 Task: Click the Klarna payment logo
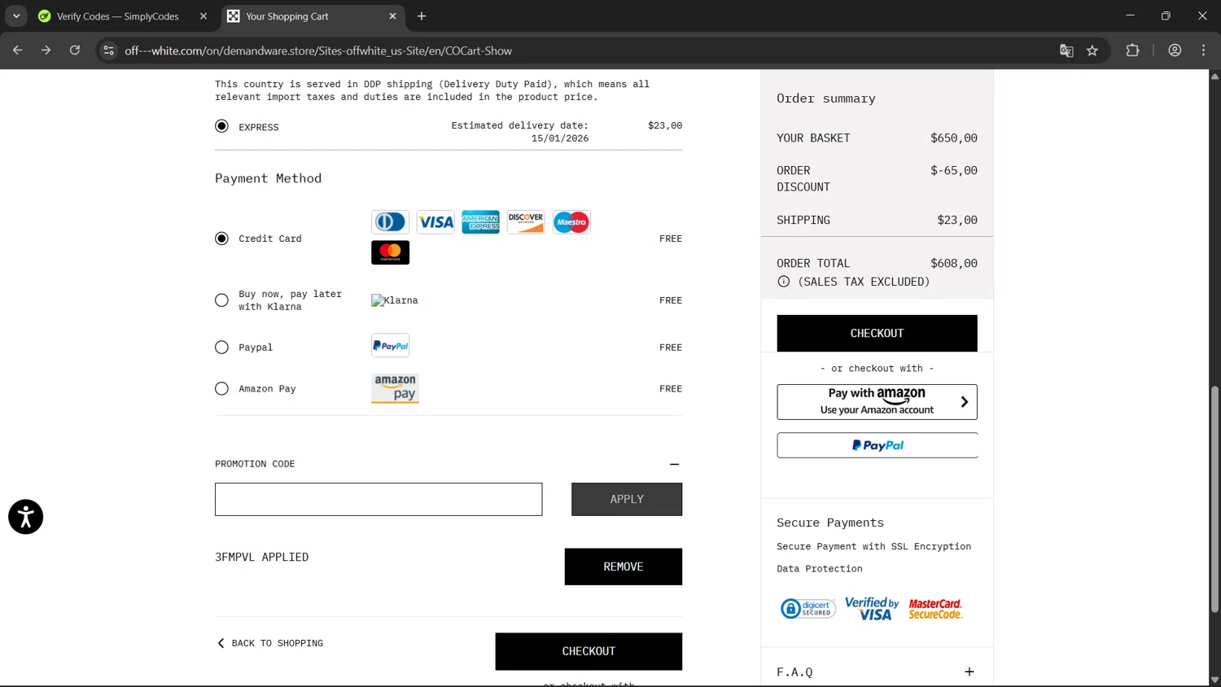[x=395, y=300]
